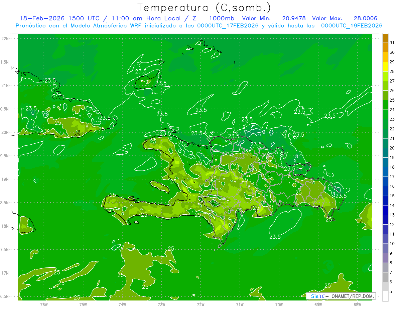Image resolution: width=401 pixels, height=309 pixels.
Task: Click the "25" contour label near the bottom-right map corner
Action: (x=327, y=286)
